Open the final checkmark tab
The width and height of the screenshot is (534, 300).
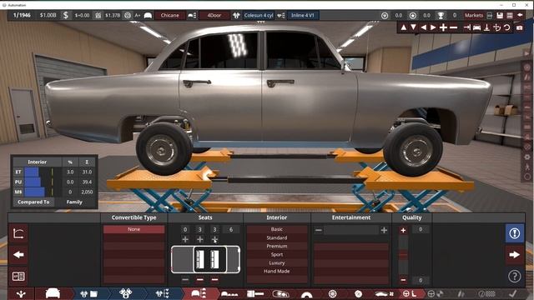513,293
